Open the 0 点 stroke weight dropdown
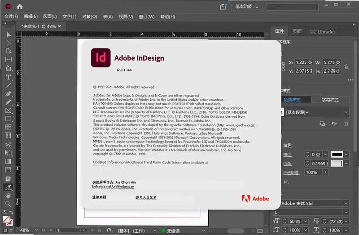 325,154
